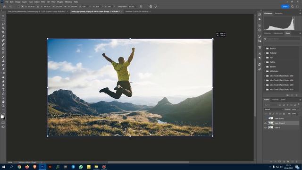Open Telegram from the taskbar

point(73,167)
